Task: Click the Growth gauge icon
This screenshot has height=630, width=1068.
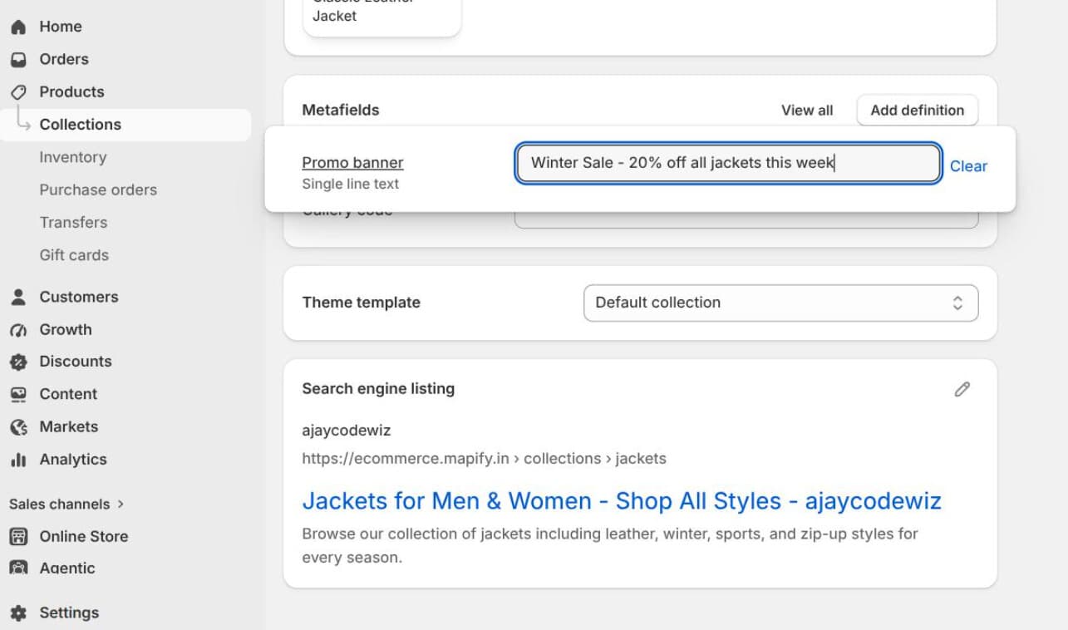Action: coord(18,330)
